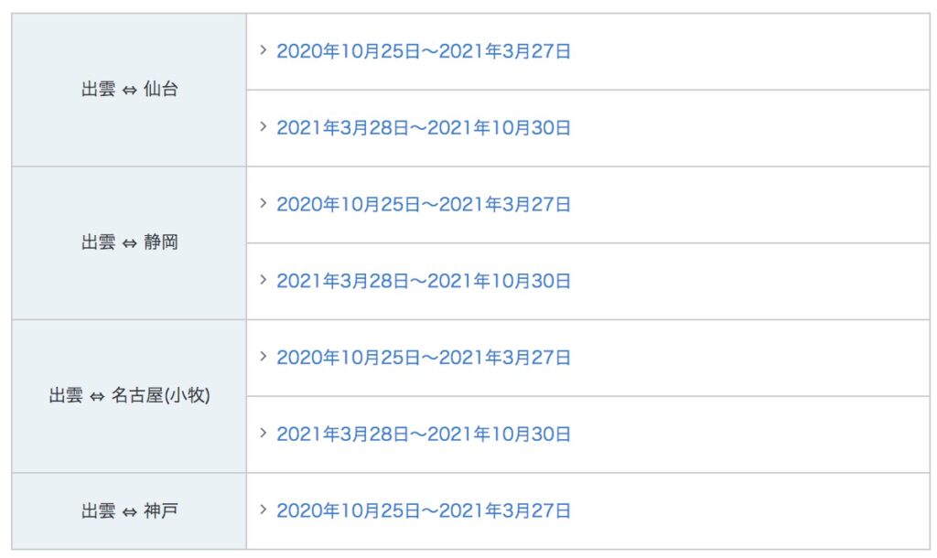Click chevron before Shizuoka's 2021年3月28日 entry
The image size is (937, 558).
[263, 280]
